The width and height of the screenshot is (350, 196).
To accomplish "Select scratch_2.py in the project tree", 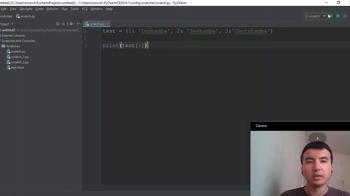I will point(20,62).
